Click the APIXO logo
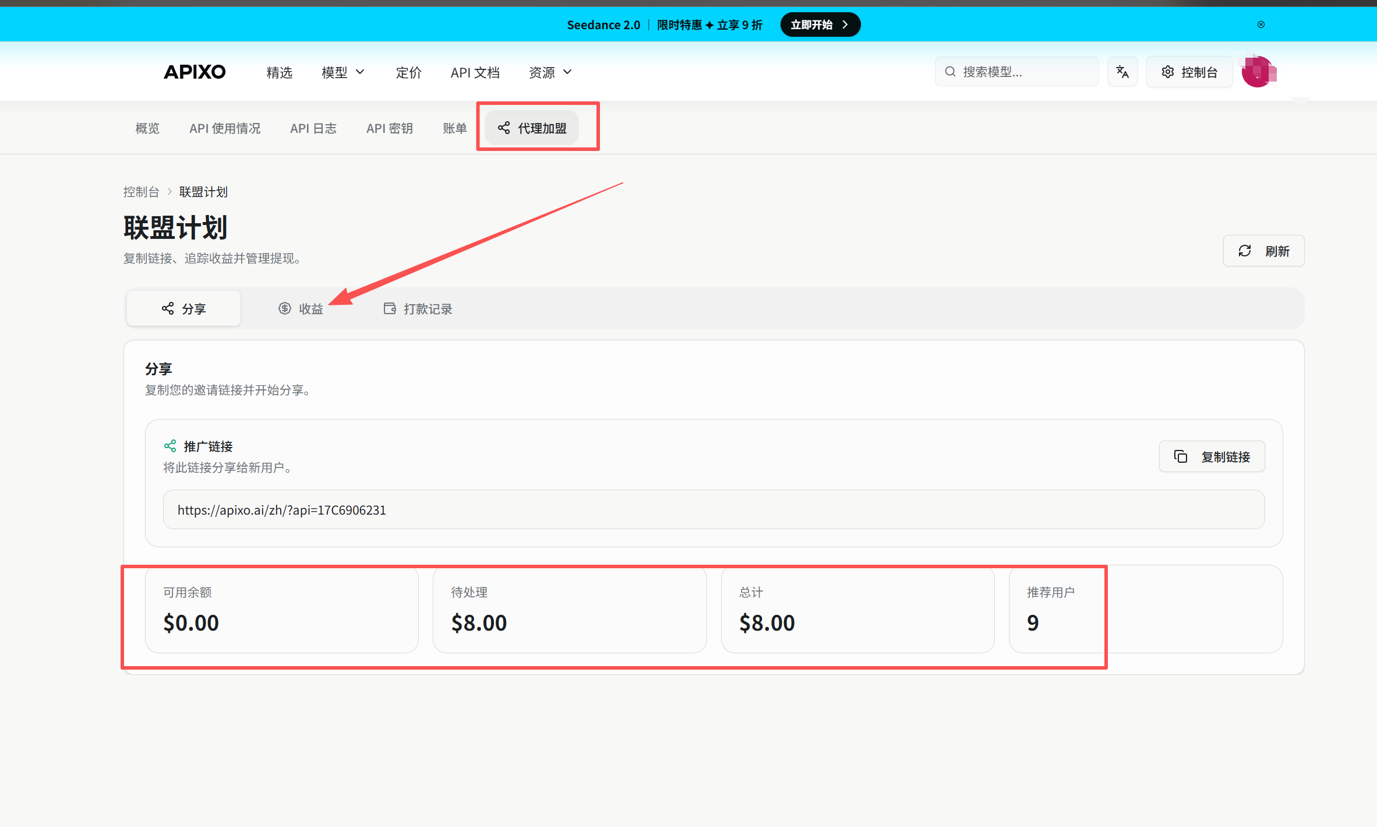This screenshot has height=827, width=1377. [195, 72]
